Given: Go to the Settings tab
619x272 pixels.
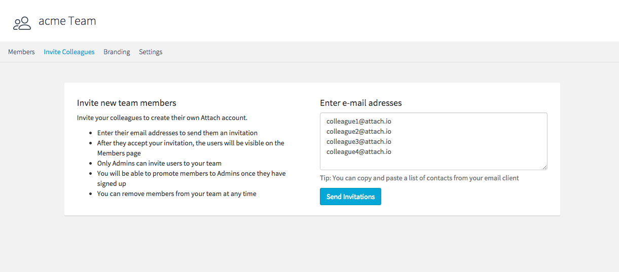Looking at the screenshot, I should pyautogui.click(x=151, y=52).
